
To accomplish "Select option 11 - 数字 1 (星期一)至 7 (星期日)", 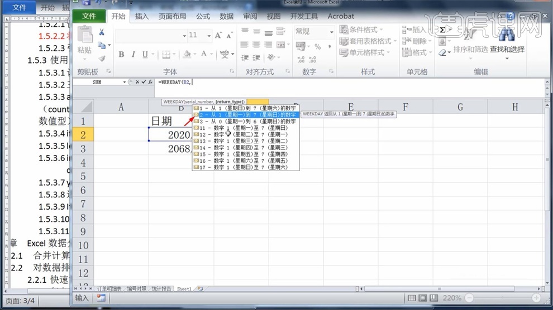I will pos(246,128).
